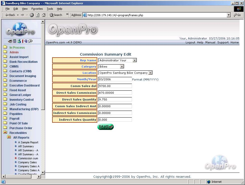Click the red exclamation mark icon
The height and width of the screenshot is (185, 245).
coord(22,41)
